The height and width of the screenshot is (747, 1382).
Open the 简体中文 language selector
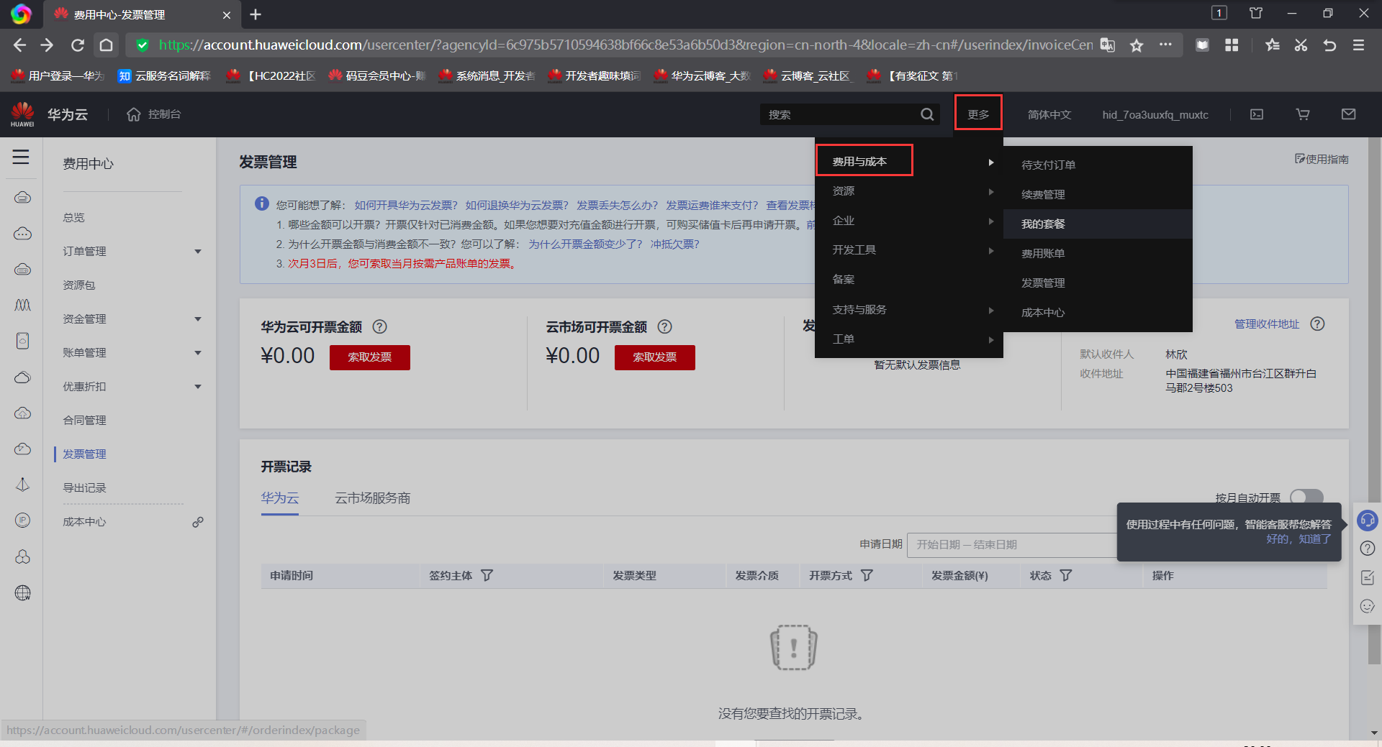pyautogui.click(x=1049, y=114)
